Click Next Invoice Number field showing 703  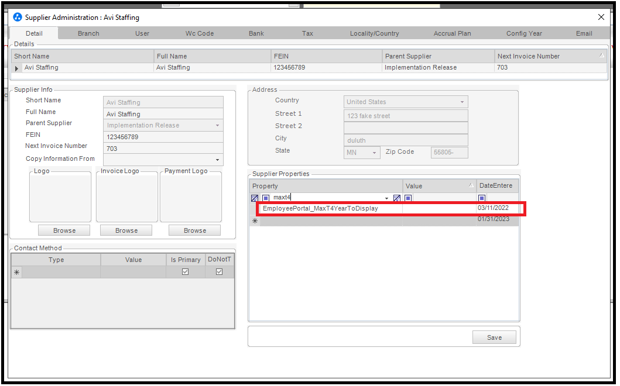(163, 149)
